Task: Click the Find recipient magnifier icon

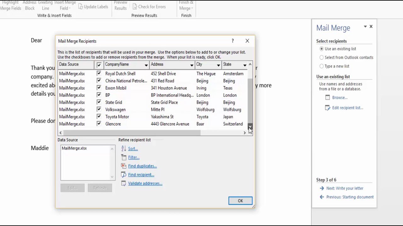Action: (123, 175)
